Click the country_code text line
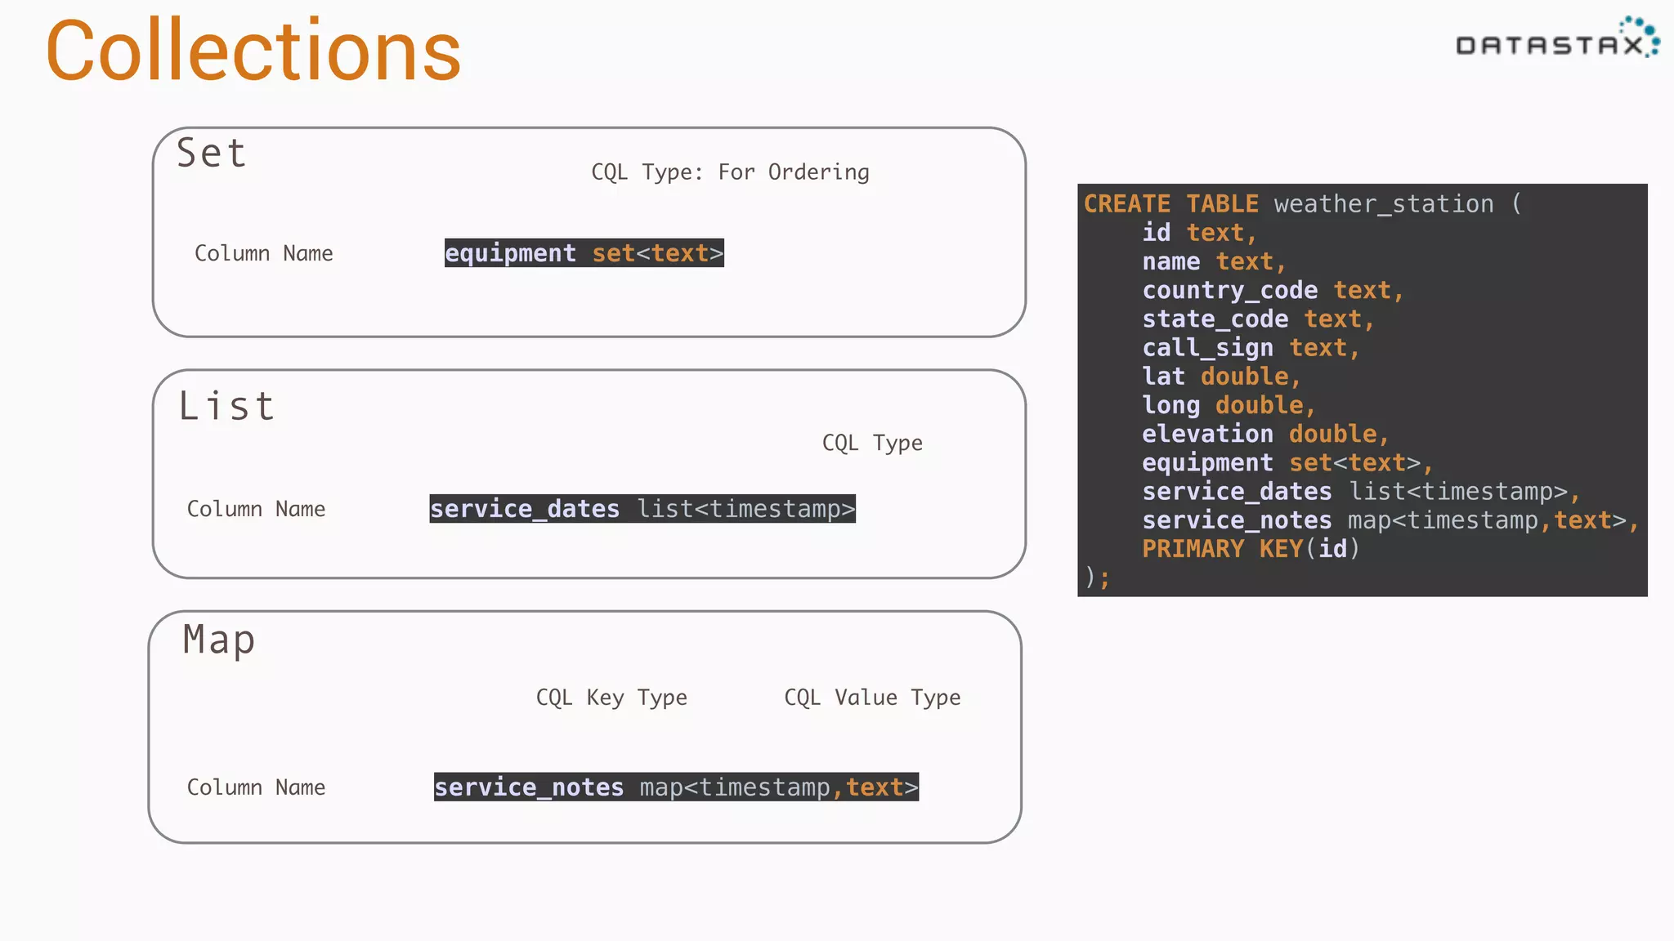1674x941 pixels. (1272, 290)
